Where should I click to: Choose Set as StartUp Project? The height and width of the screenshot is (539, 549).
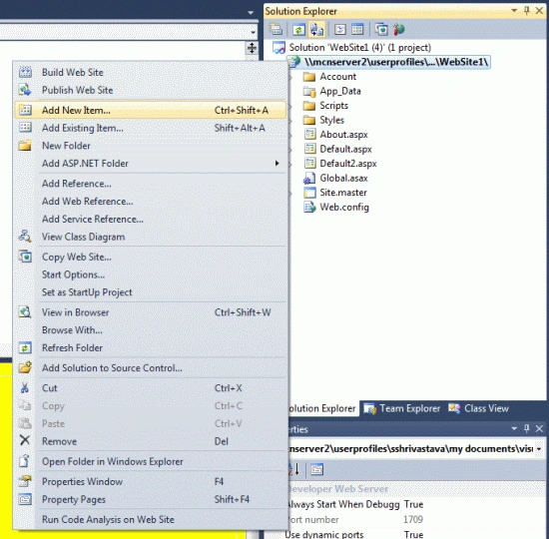pyautogui.click(x=151, y=292)
